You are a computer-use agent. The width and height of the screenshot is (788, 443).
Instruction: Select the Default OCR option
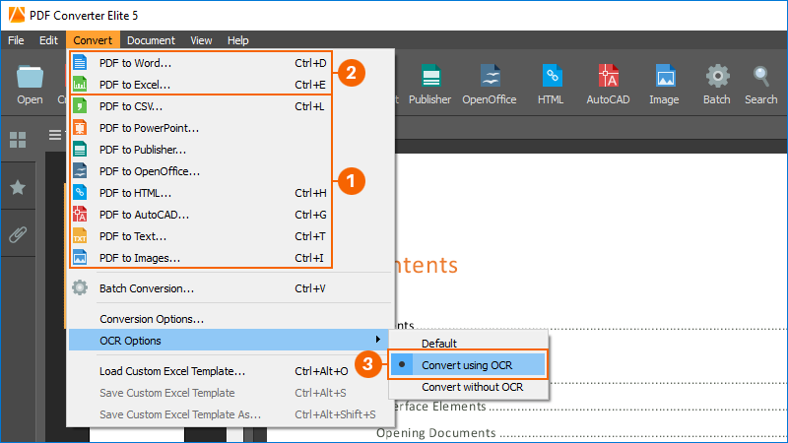(x=467, y=344)
